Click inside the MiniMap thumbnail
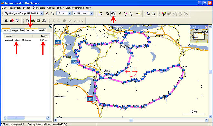Screen dimensions: 213x126 (x=199, y=36)
